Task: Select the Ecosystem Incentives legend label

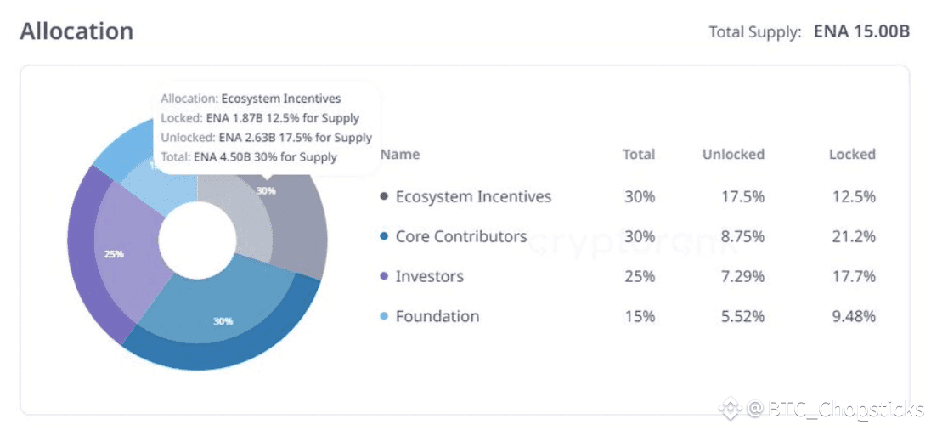Action: coord(473,197)
